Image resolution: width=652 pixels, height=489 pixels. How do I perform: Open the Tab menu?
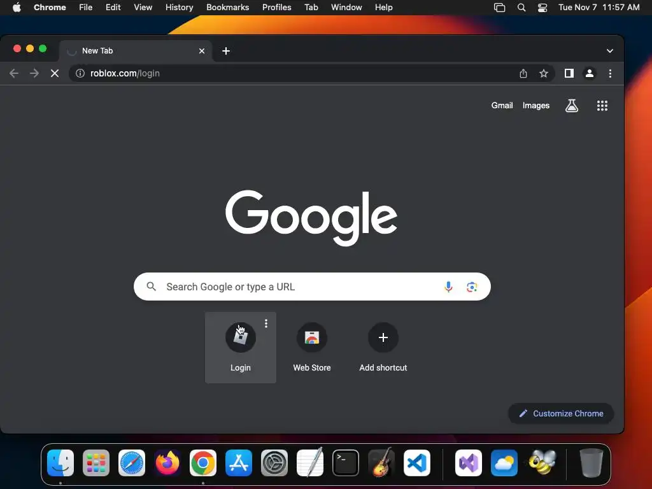point(311,8)
